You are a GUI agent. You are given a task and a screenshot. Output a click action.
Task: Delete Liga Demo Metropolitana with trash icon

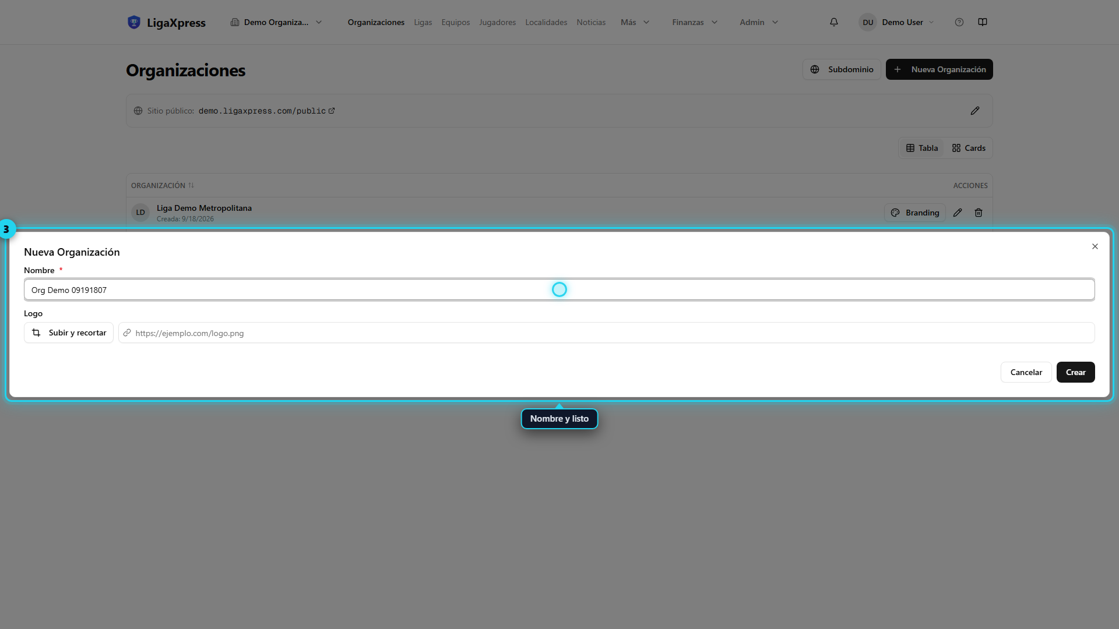click(979, 213)
